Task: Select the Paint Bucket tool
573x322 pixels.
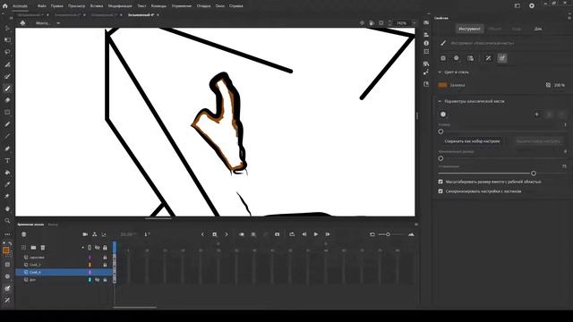Action: pyautogui.click(x=7, y=173)
